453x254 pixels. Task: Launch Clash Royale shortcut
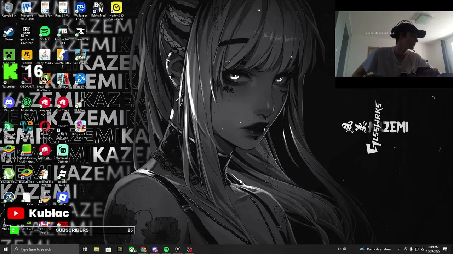(x=63, y=81)
